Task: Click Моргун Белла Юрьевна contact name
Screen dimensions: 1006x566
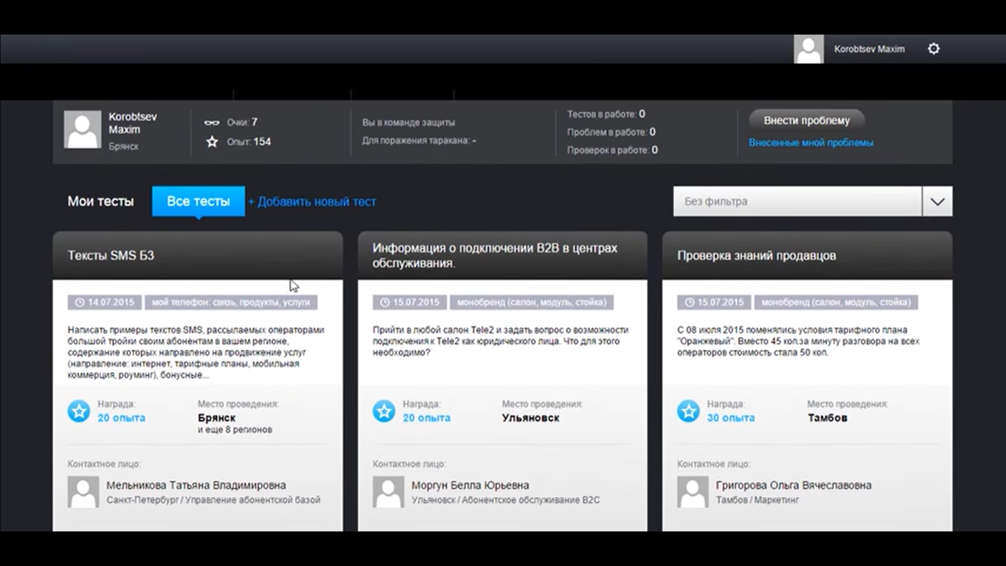Action: pos(470,485)
